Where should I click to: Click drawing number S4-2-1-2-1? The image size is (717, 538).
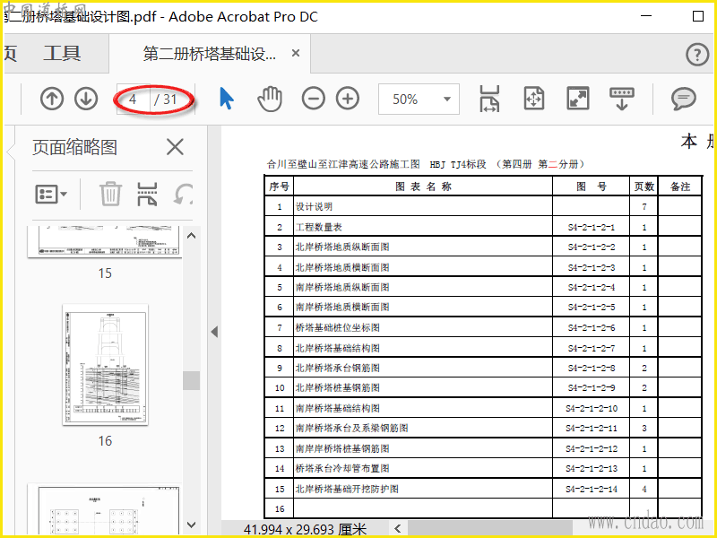coord(592,228)
